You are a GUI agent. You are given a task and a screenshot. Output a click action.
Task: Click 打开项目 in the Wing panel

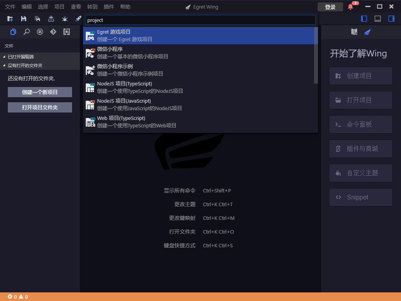(x=361, y=100)
